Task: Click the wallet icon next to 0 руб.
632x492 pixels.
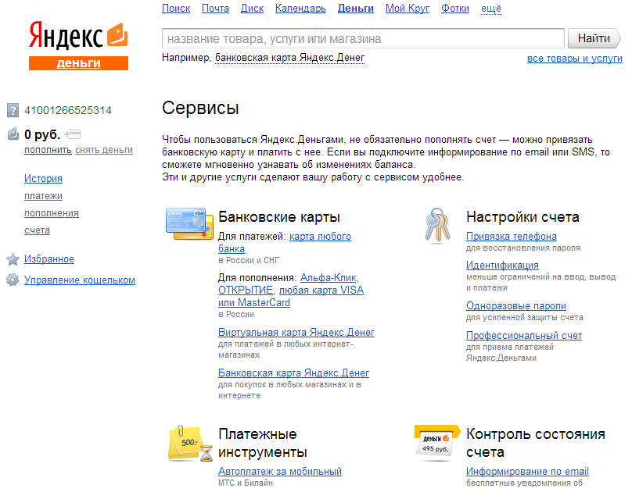Action: [x=13, y=134]
